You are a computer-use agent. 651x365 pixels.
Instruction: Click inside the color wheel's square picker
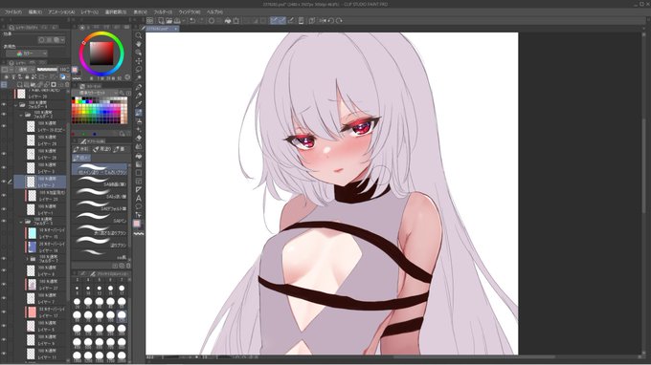(101, 54)
